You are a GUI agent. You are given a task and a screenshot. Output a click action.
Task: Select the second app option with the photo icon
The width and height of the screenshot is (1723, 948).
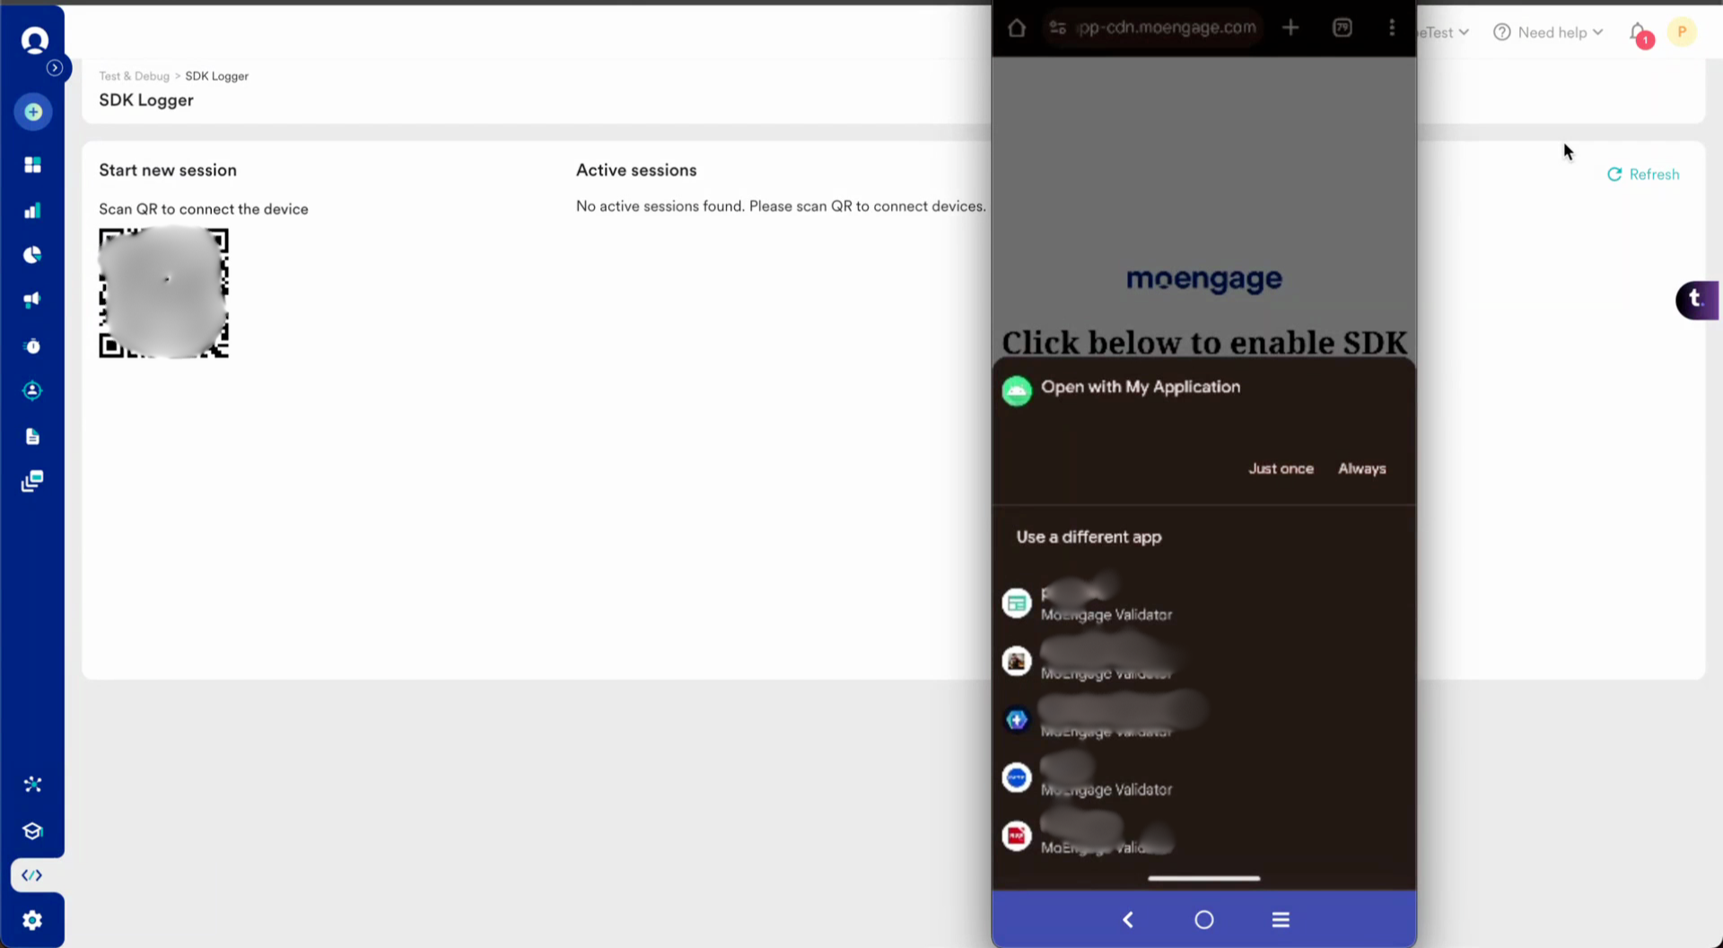click(x=1203, y=662)
